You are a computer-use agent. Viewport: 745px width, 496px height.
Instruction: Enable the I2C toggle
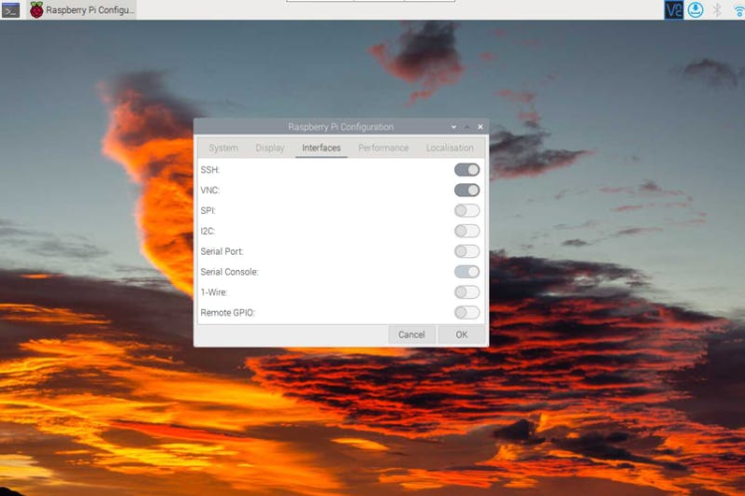466,231
